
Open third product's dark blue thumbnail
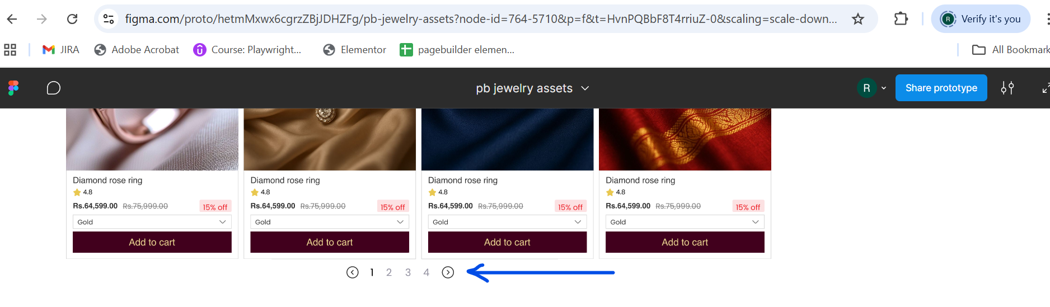click(x=507, y=139)
